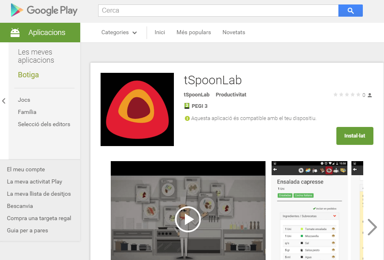Toggle the eye icon for Sal
This screenshot has height=260, width=384.
[x=334, y=243]
